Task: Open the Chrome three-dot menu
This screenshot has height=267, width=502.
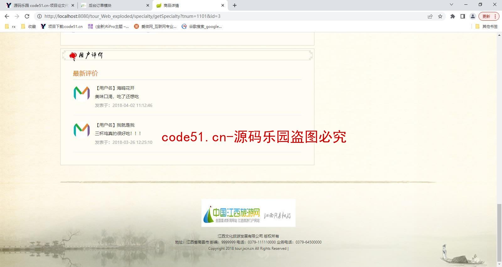Action: tap(495, 16)
